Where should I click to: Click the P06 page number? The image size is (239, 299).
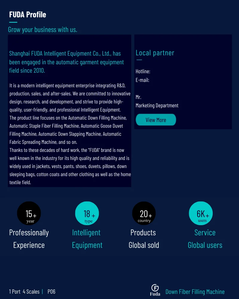coord(51,292)
